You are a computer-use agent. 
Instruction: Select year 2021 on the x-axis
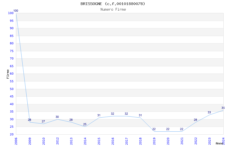click(x=182, y=141)
